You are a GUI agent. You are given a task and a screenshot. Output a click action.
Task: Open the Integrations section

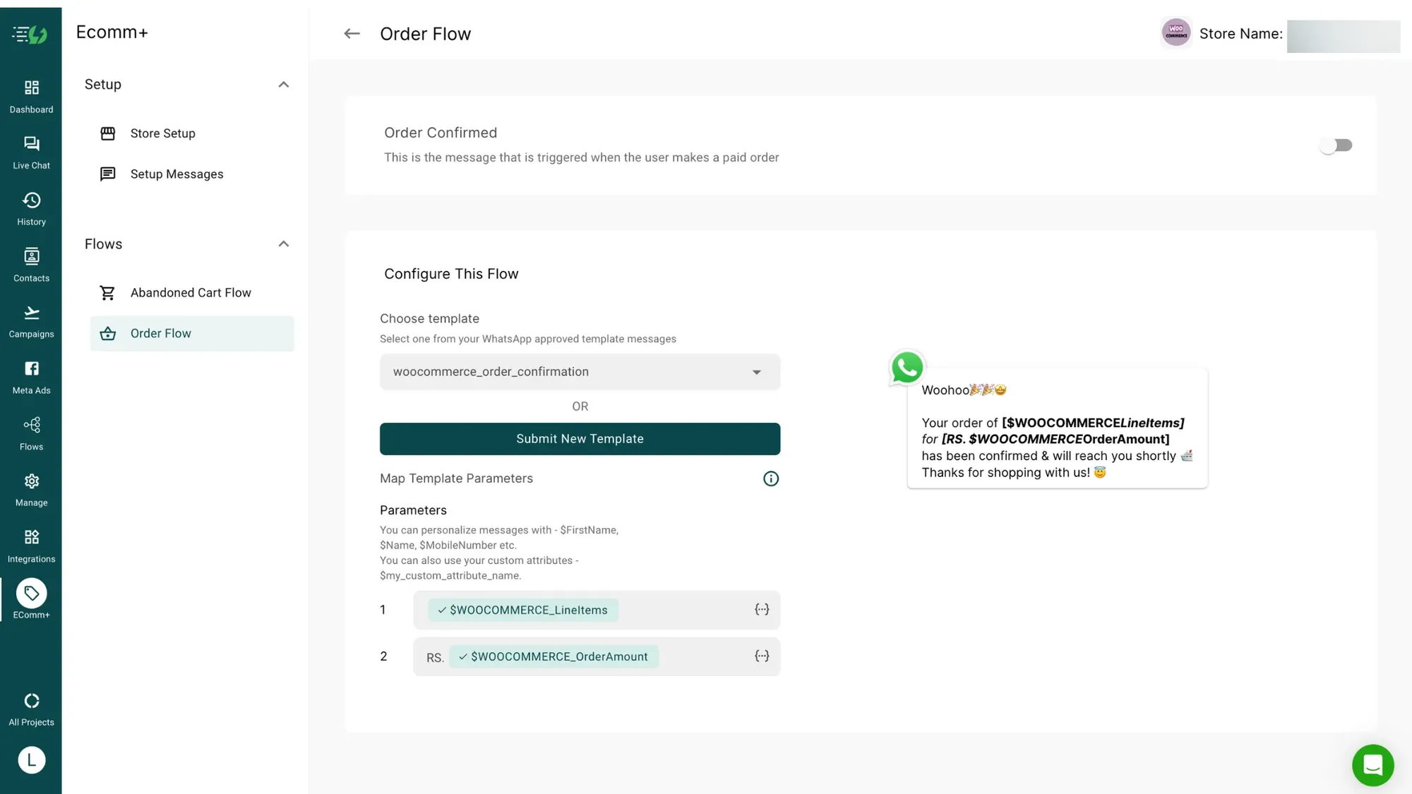[31, 545]
